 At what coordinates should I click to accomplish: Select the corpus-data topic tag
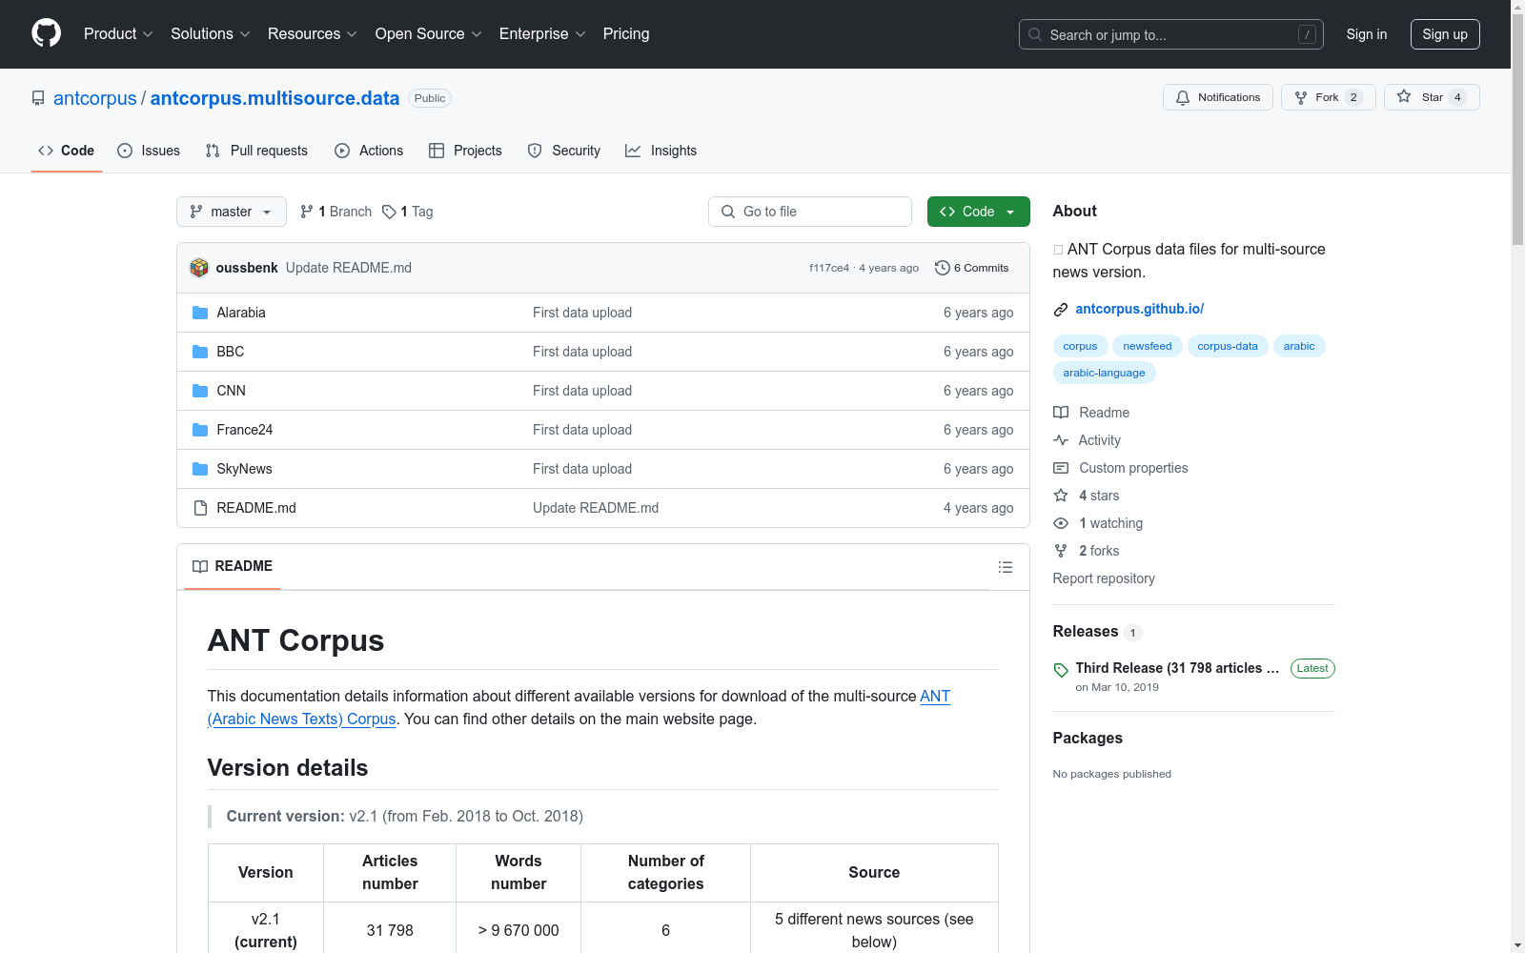pos(1228,346)
